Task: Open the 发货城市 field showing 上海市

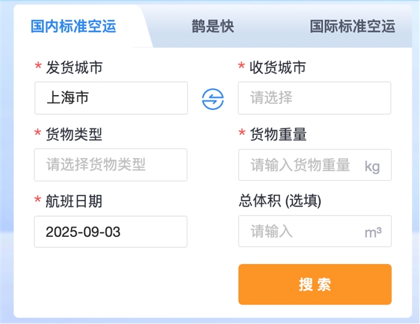Action: [x=110, y=98]
